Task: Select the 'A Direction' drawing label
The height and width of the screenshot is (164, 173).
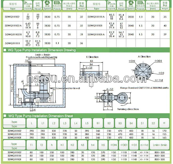Action: point(144,57)
